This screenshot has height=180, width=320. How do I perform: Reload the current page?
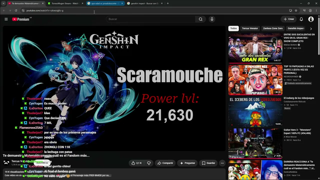click(16, 10)
